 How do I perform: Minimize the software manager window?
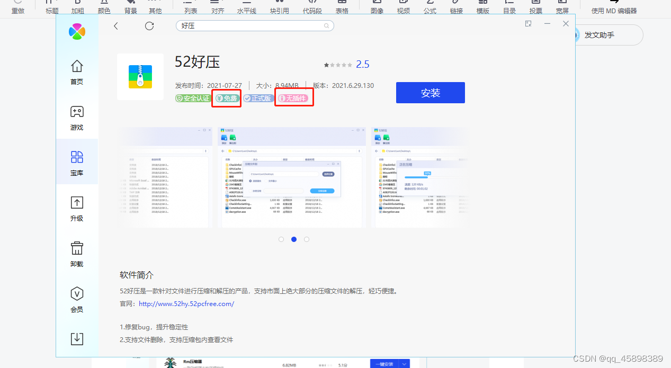click(547, 24)
